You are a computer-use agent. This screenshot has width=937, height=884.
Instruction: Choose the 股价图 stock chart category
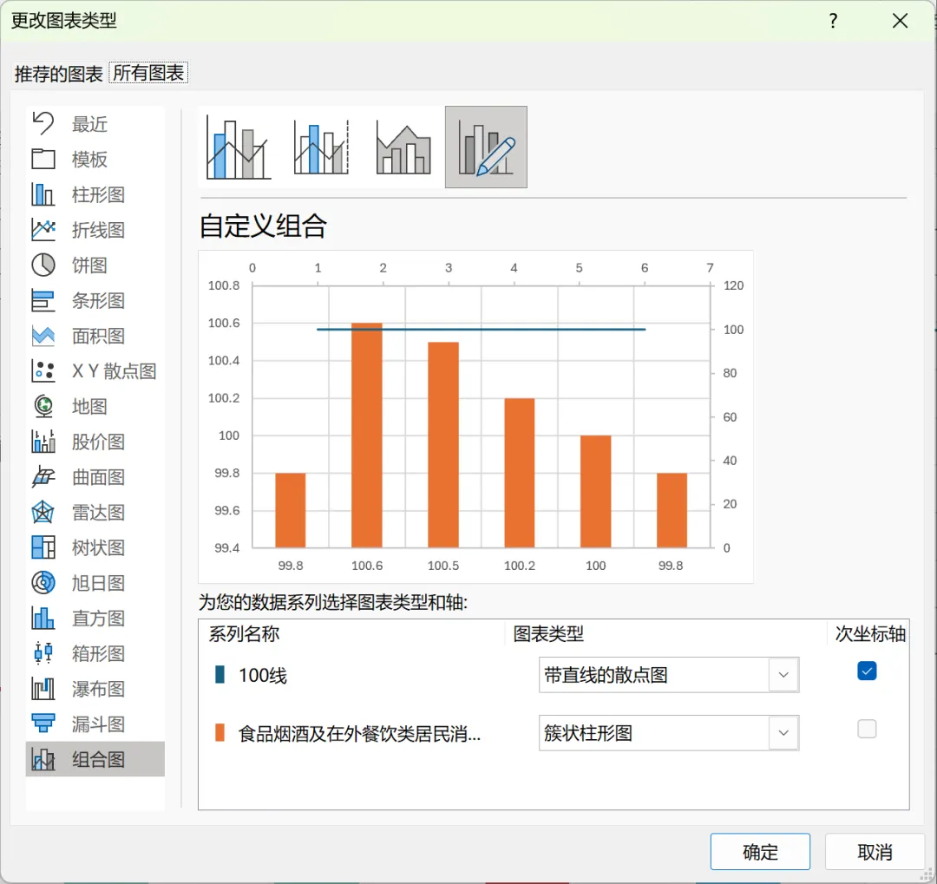pos(95,442)
